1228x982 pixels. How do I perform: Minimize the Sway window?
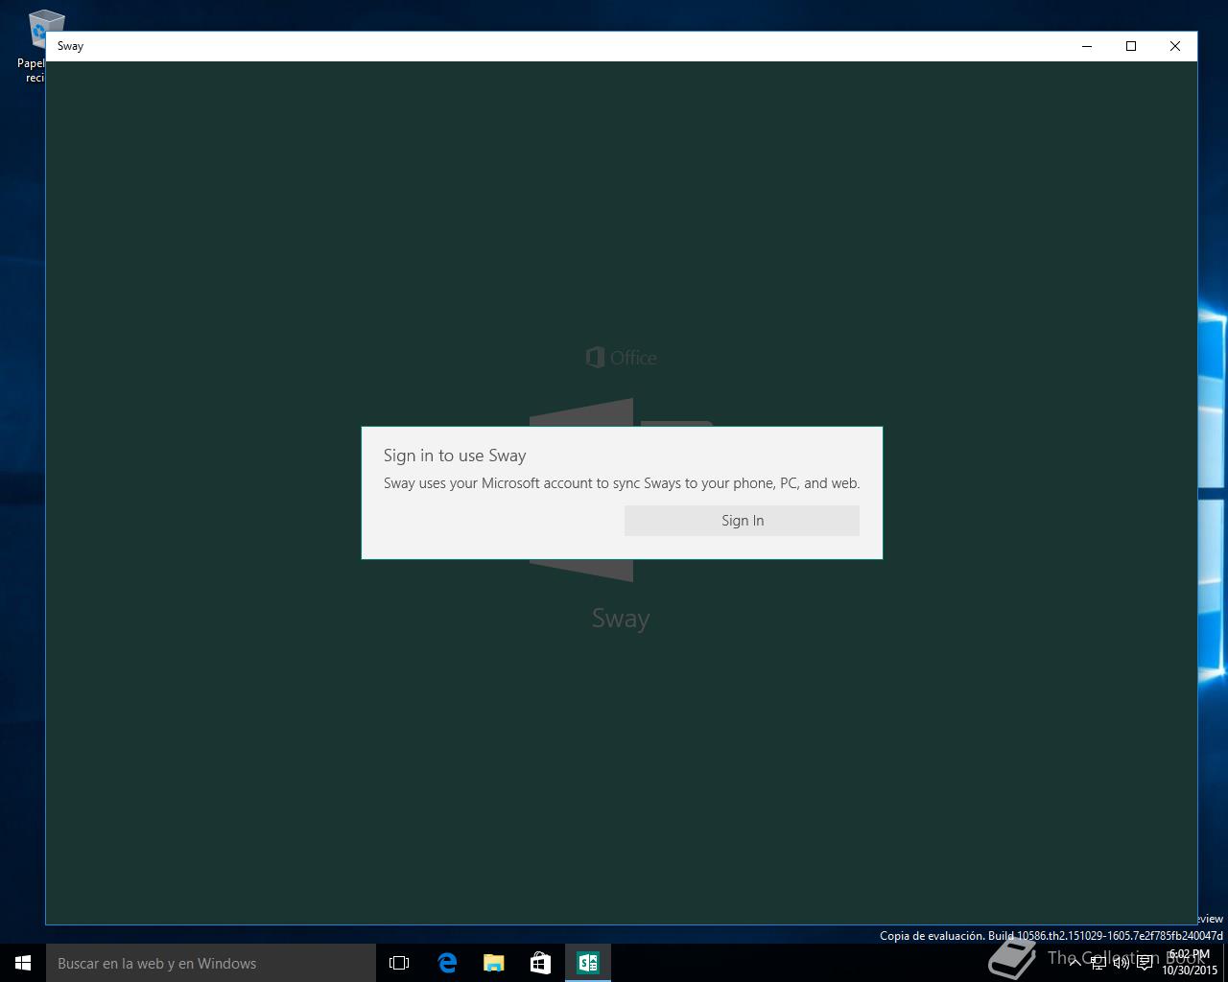point(1087,46)
